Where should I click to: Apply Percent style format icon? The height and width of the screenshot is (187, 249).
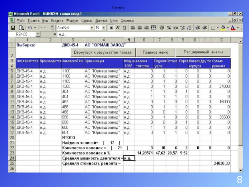(169, 28)
